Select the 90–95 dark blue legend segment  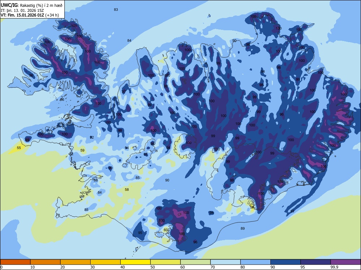pos(285,262)
